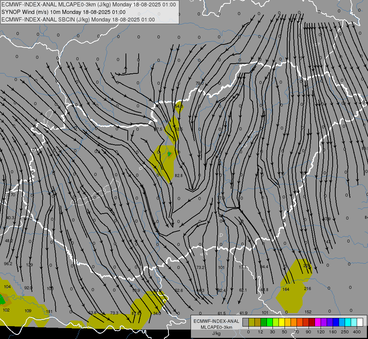Click the map value 225
This screenshot has height=339, width=368.
tap(307, 266)
